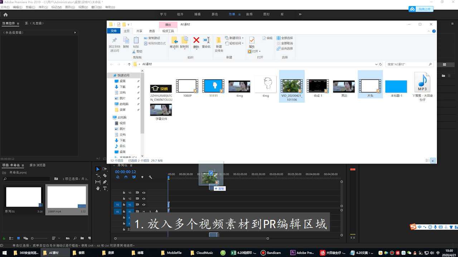The image size is (458, 257).
Task: Click Properties icon in Explorer ribbon
Action: (252, 40)
